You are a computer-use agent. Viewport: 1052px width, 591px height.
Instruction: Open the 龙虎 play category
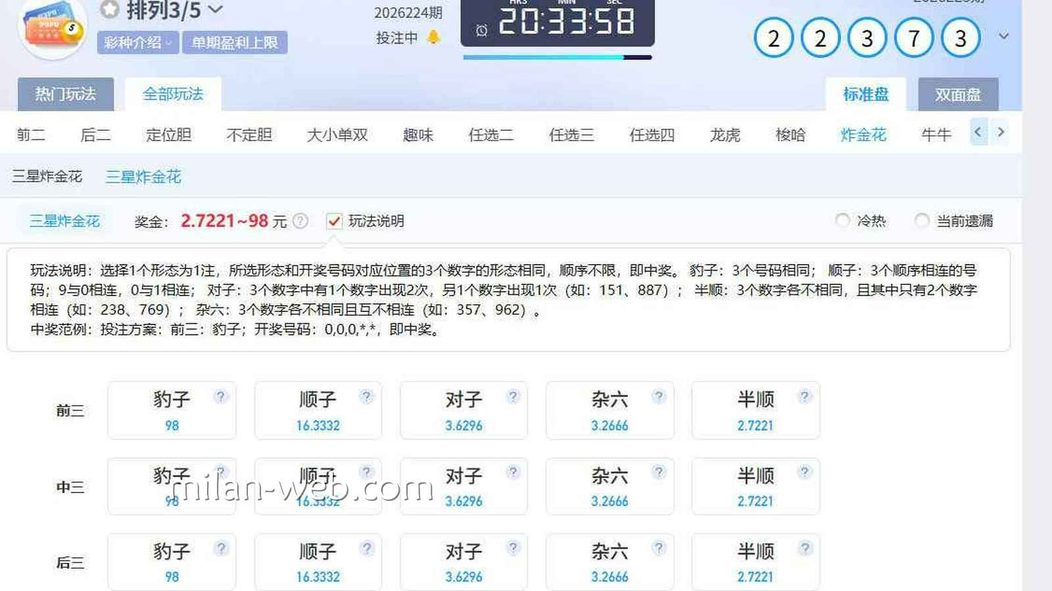[x=725, y=135]
